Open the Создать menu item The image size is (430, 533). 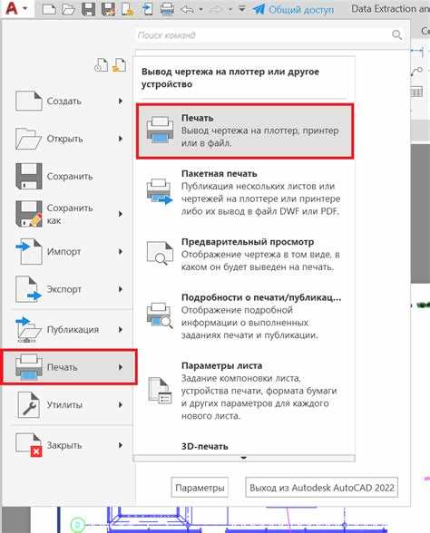tap(69, 101)
